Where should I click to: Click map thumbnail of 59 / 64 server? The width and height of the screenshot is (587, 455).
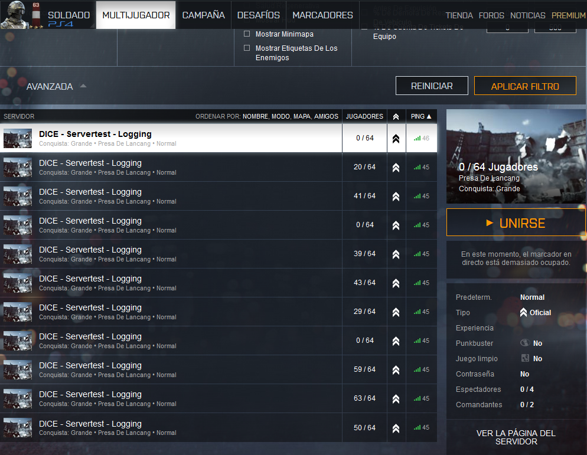point(18,369)
